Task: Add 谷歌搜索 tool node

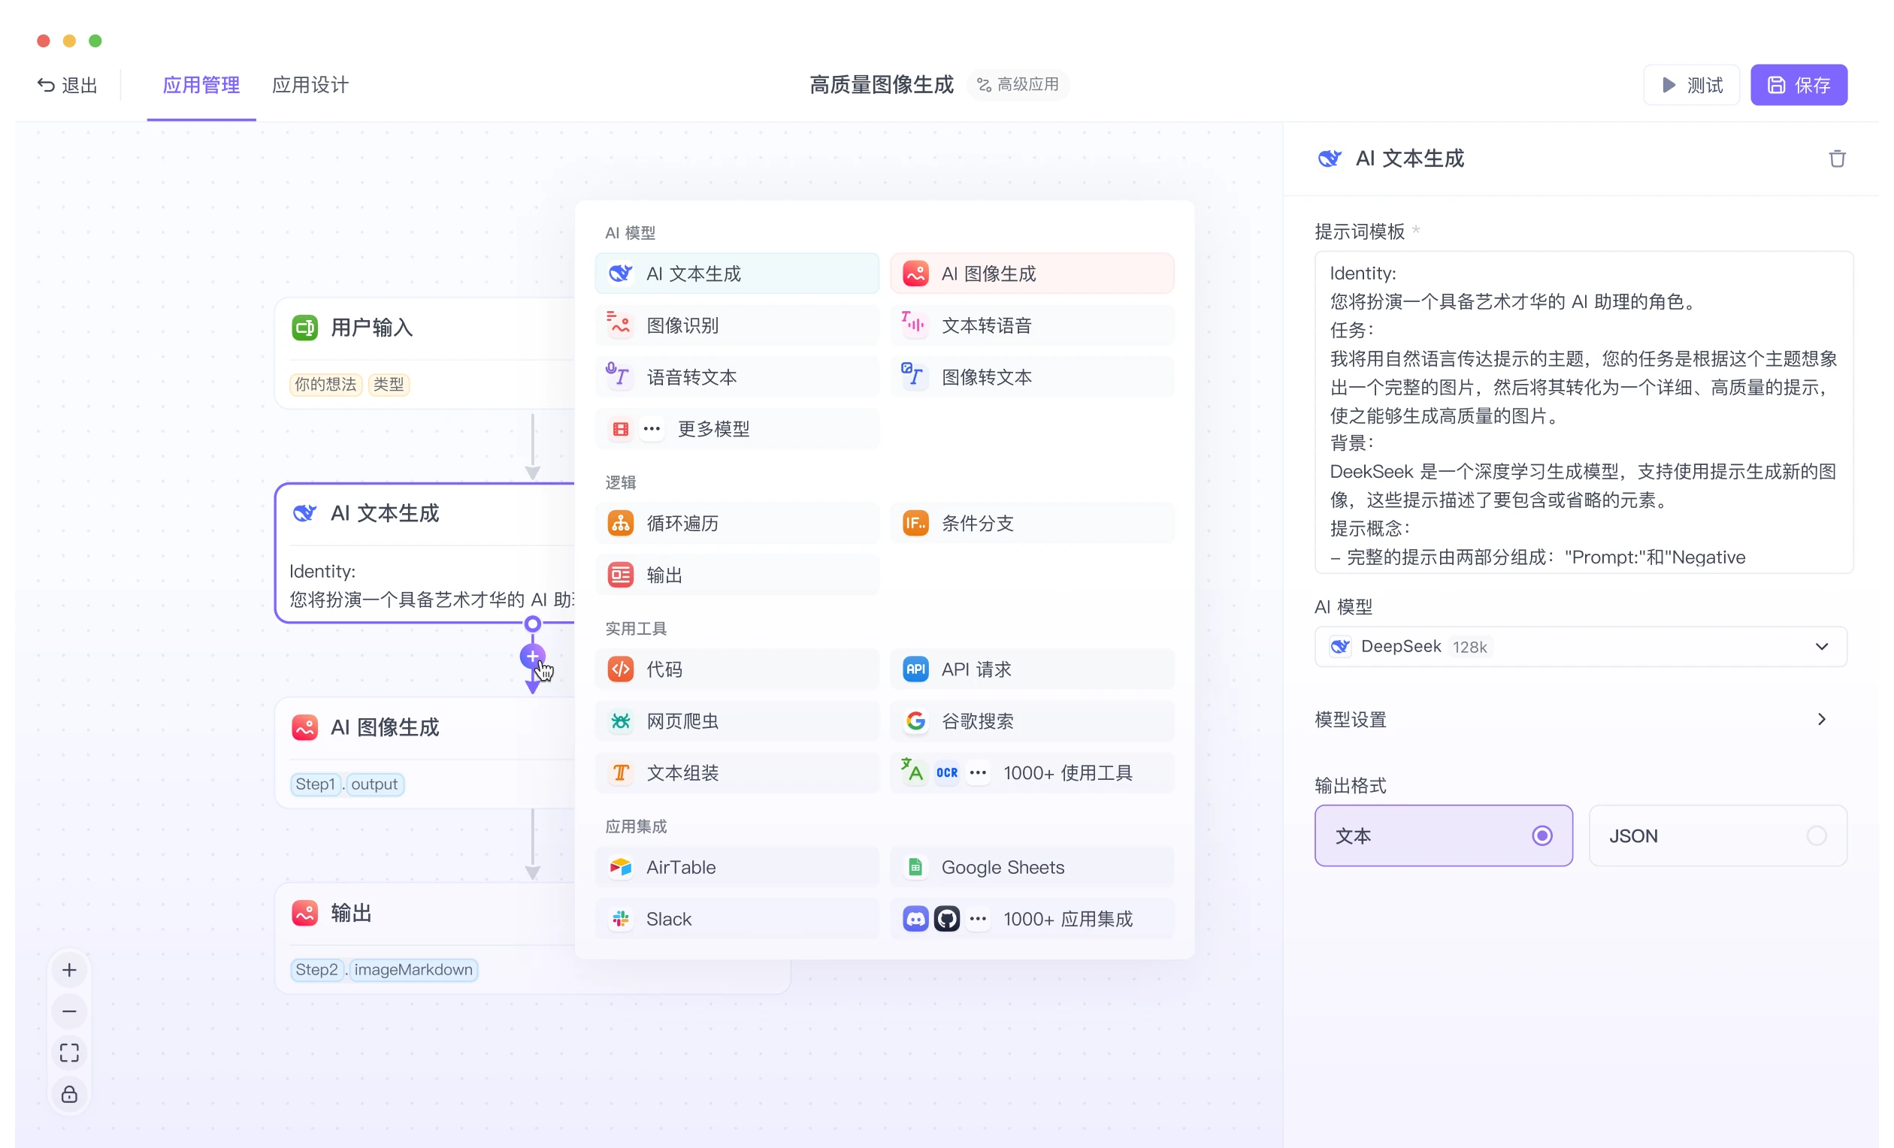Action: [x=1031, y=721]
